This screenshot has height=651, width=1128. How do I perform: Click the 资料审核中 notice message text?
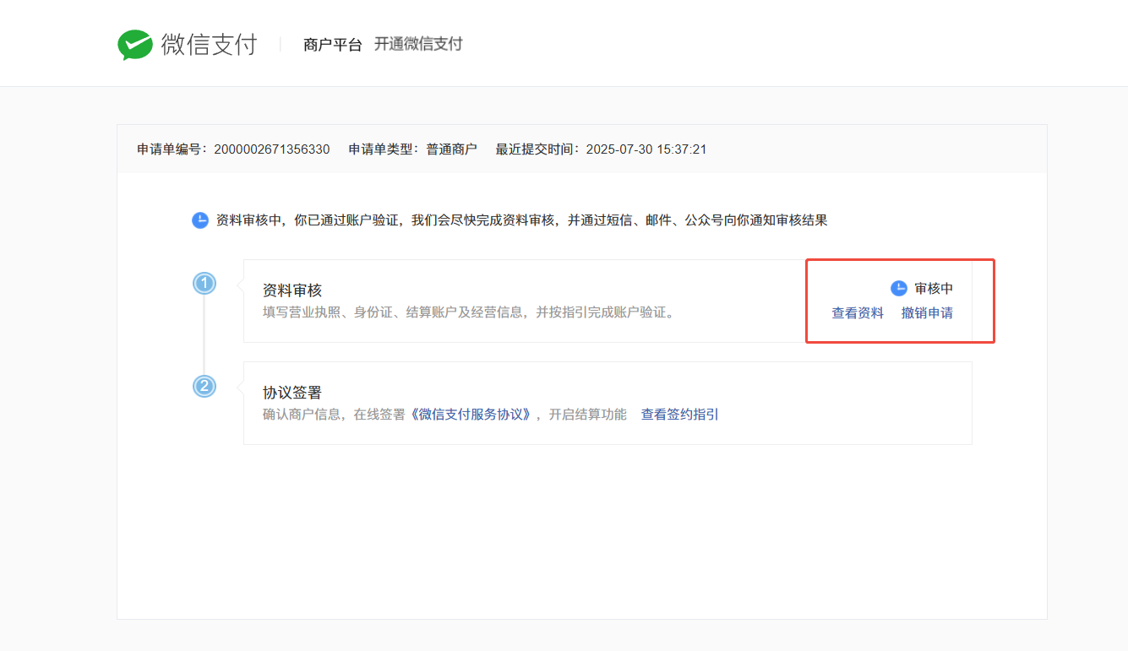click(521, 220)
